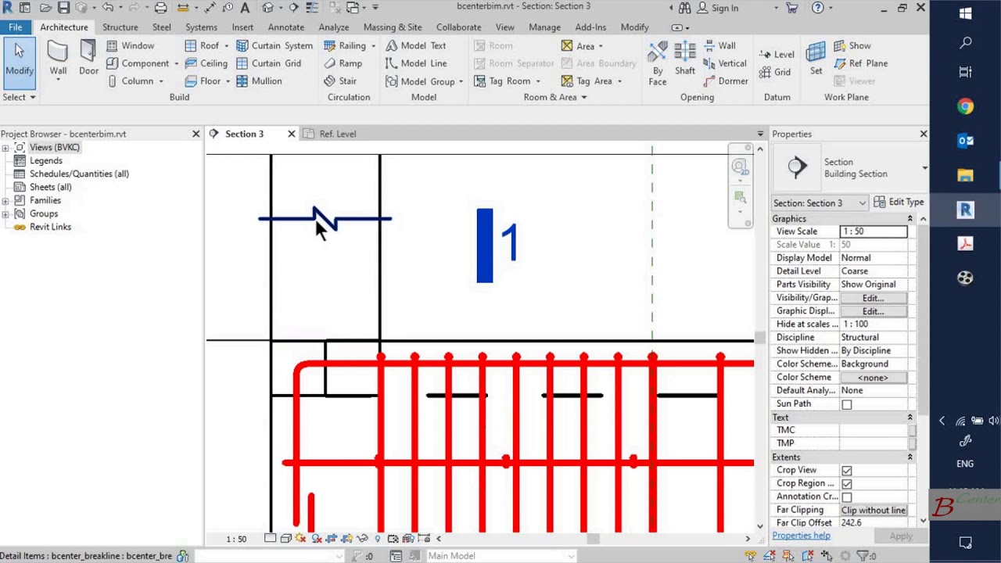Select the Curtain Grid tool
1001x563 pixels.
[269, 63]
